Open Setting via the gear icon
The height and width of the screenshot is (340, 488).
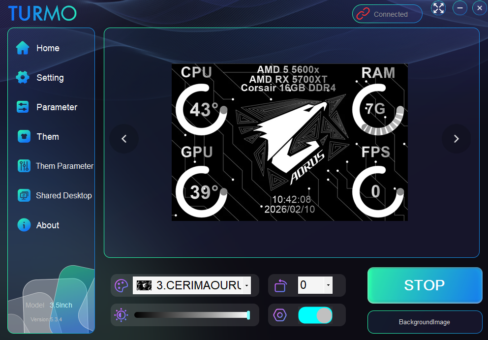23,77
